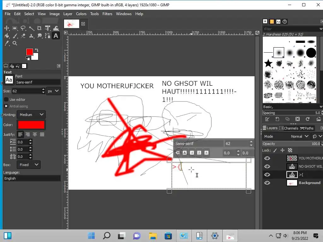The height and width of the screenshot is (242, 323).
Task: Justify text left
Action: tap(20, 135)
